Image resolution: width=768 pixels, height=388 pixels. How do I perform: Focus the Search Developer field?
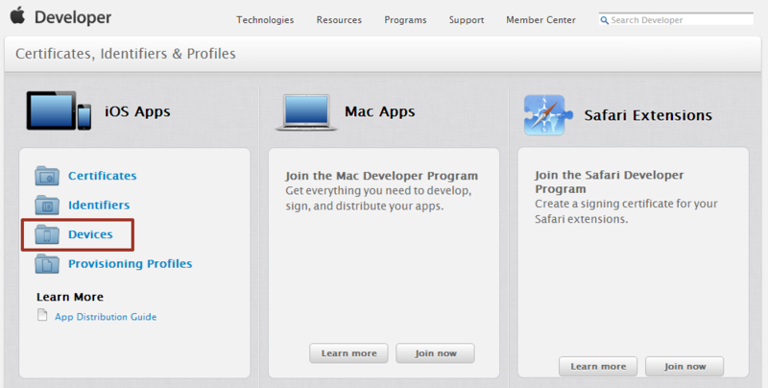click(676, 20)
